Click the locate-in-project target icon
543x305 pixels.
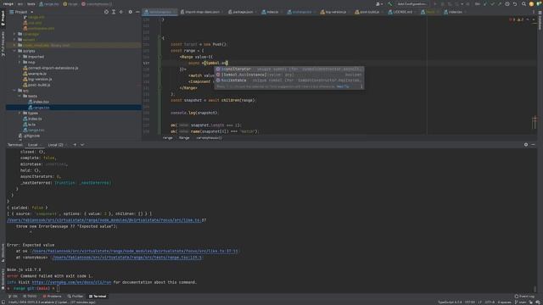[x=106, y=12]
